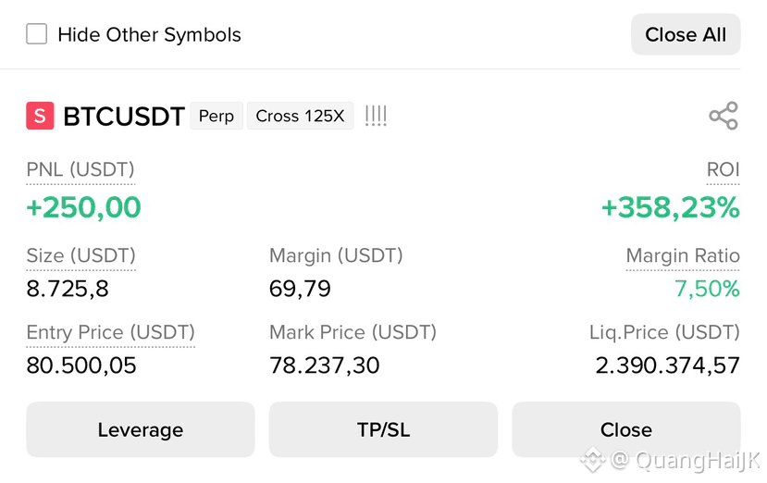Click the red S short-side badge
Viewport: 767px width, 483px height.
pos(40,116)
